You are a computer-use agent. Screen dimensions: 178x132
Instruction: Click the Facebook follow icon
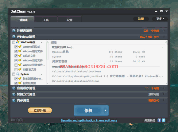coord(159,120)
